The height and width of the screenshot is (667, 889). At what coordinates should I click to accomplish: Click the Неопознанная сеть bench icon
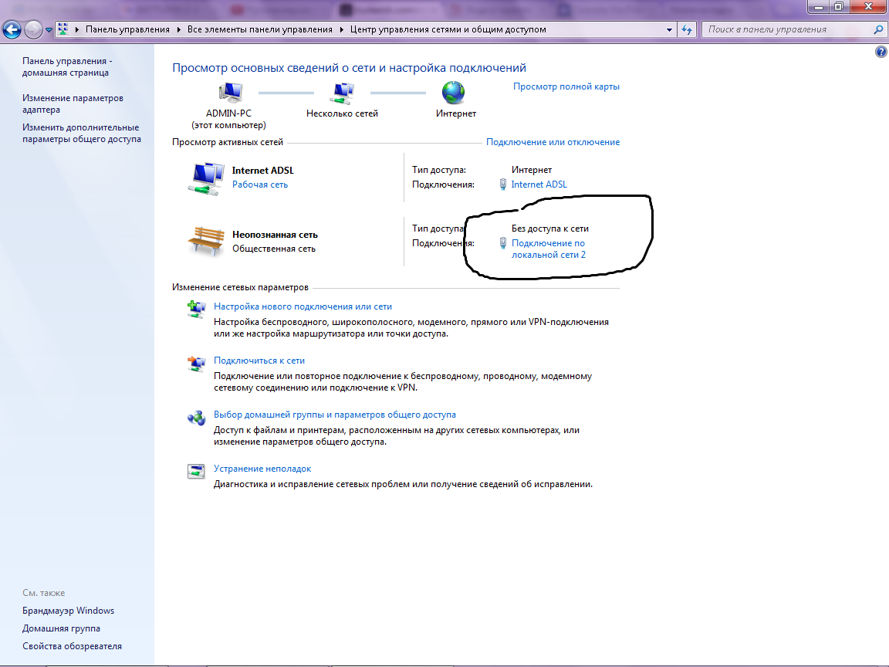click(206, 241)
